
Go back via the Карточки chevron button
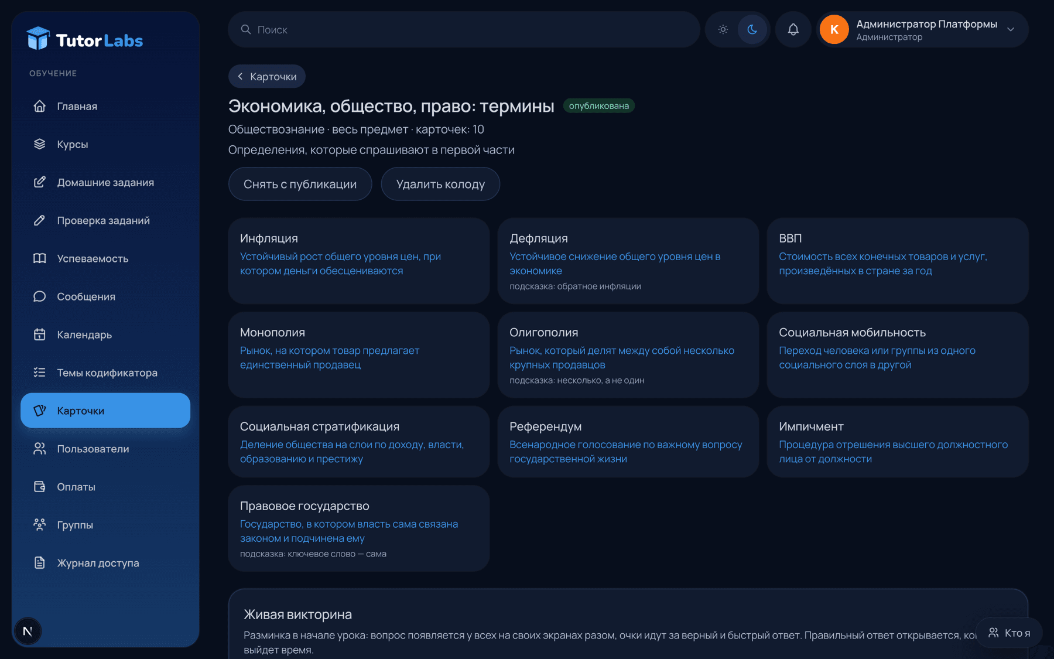coord(267,76)
